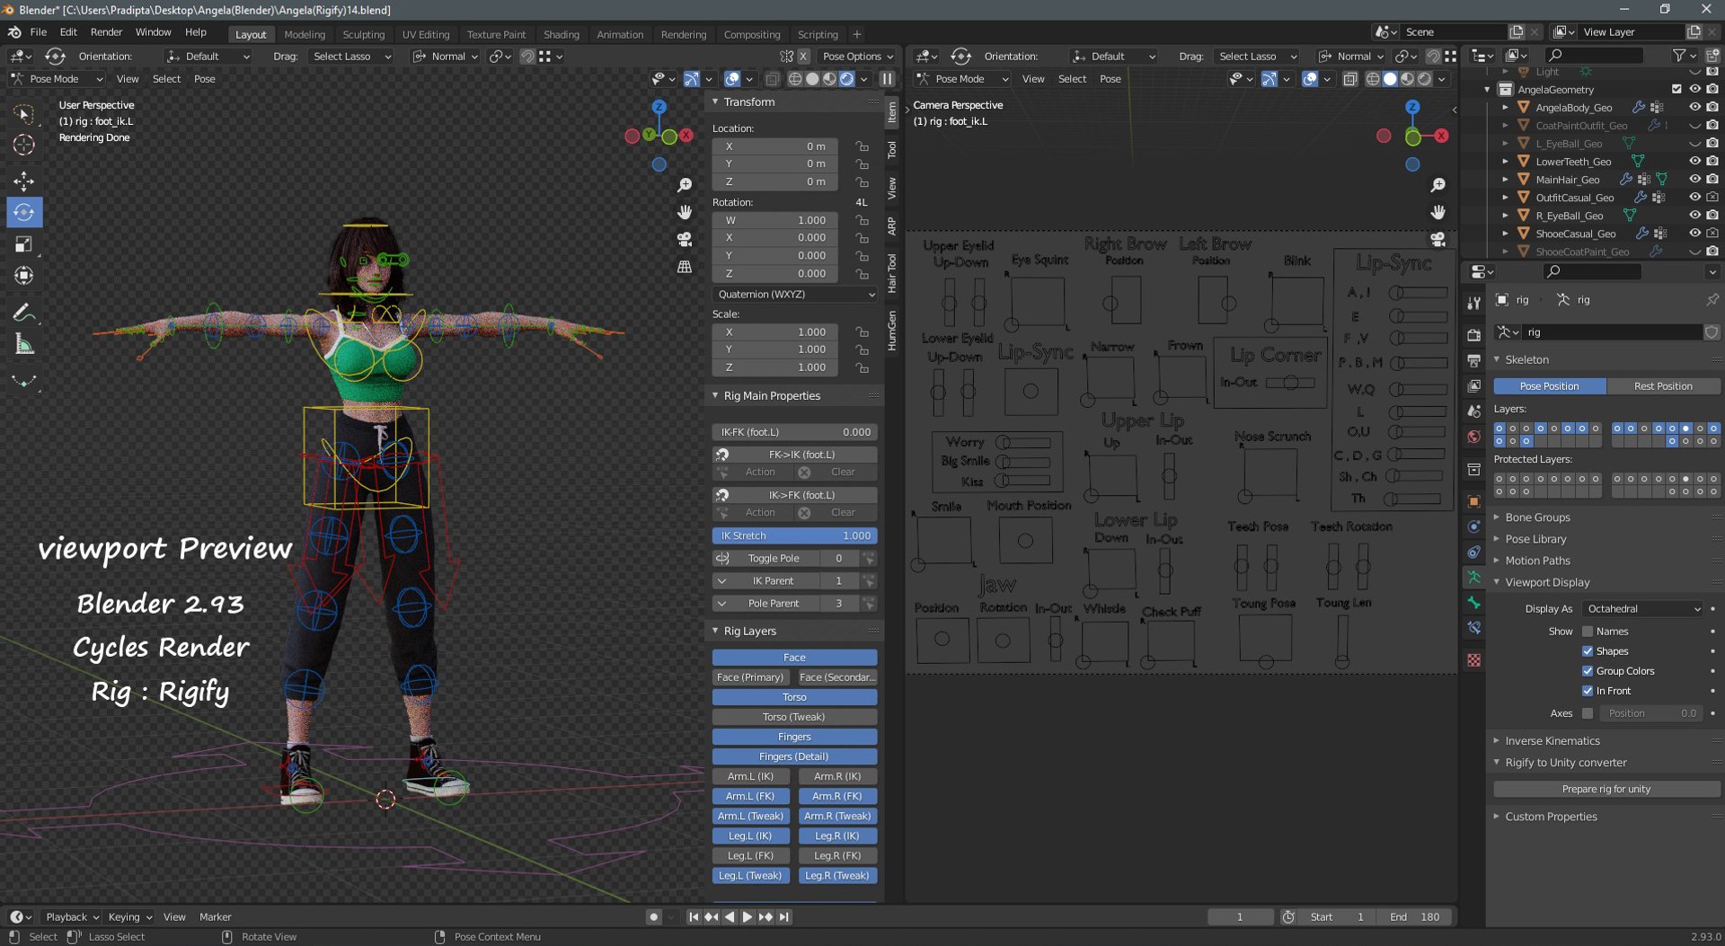The image size is (1725, 946).
Task: Choose the combined Transform tool
Action: click(24, 276)
